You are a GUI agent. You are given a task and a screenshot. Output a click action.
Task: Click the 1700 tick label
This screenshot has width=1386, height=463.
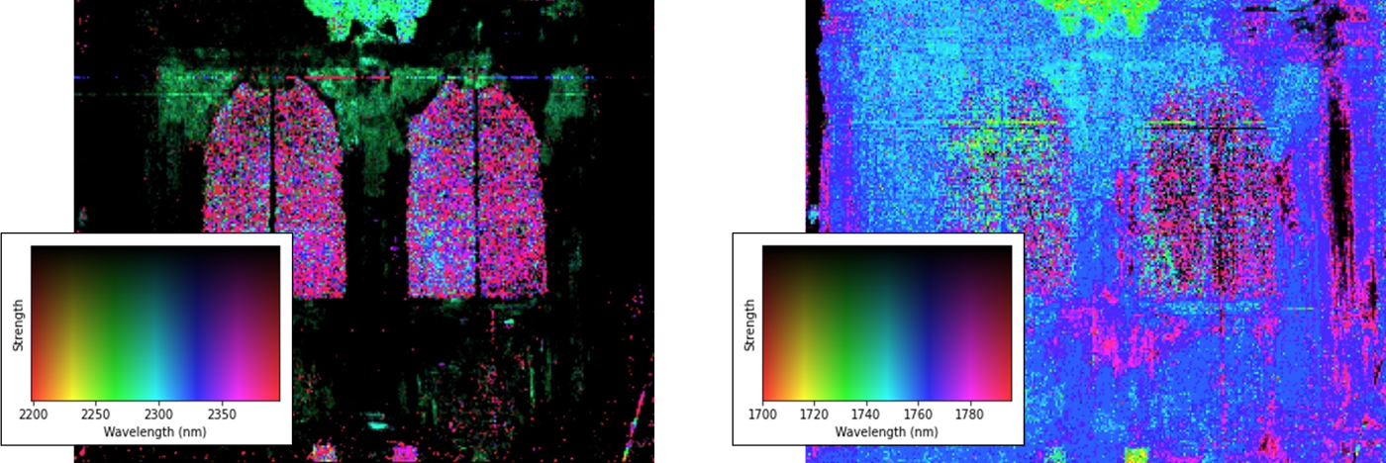(x=762, y=414)
